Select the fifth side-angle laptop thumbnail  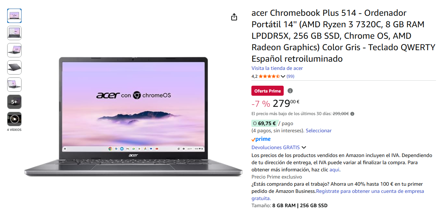[14, 85]
